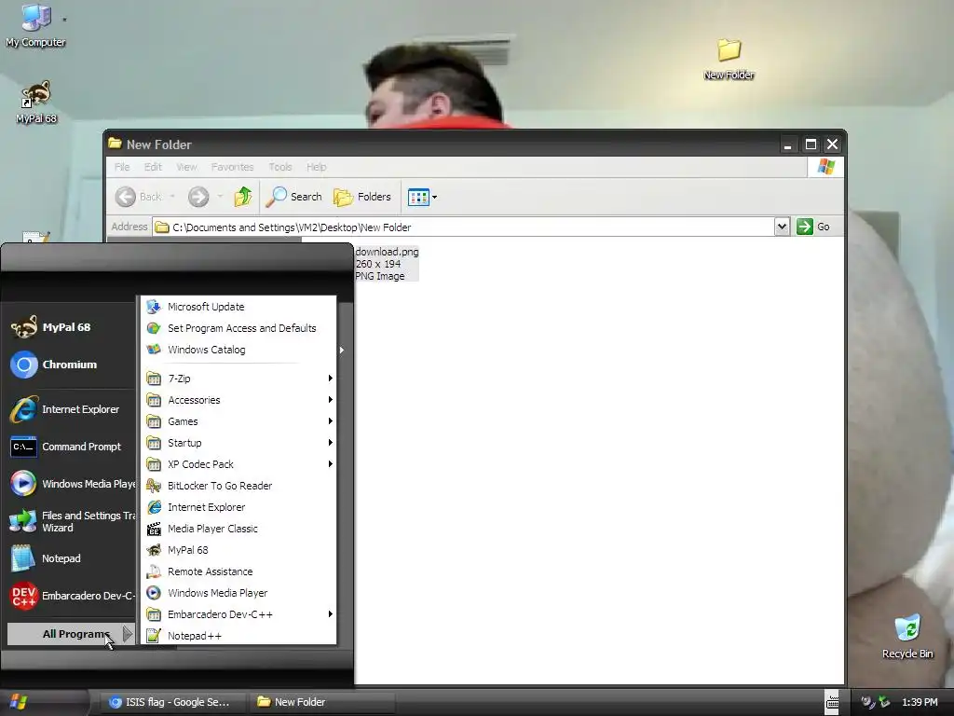Open the Edit menu in Explorer
The width and height of the screenshot is (954, 716).
click(153, 167)
